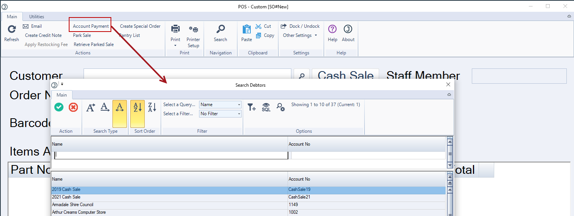Click account number 1002

293,212
